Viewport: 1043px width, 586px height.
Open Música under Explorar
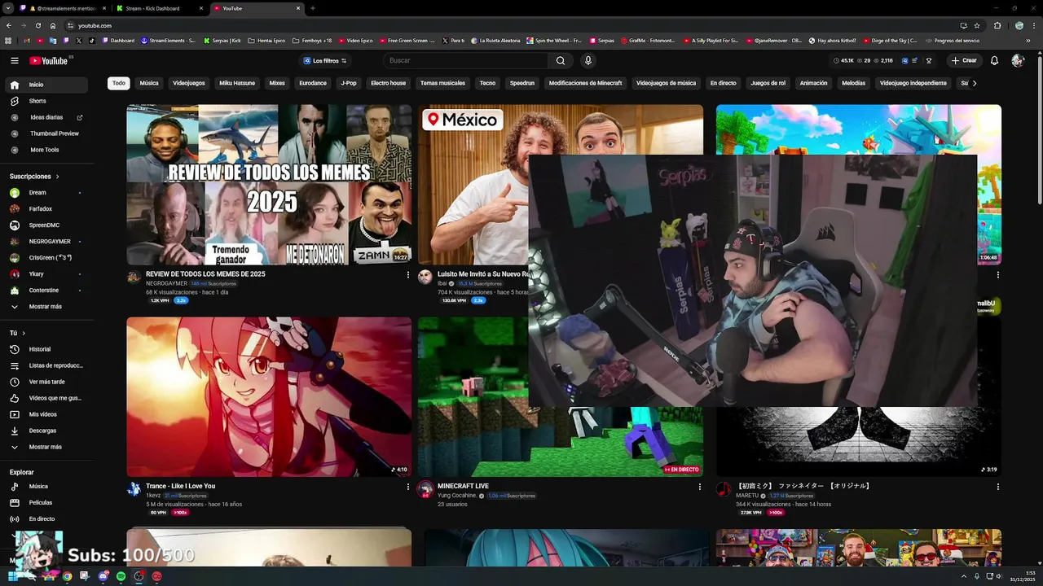pos(46,487)
